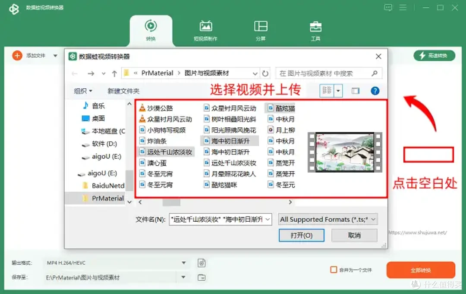Image resolution: width=466 pixels, height=294 pixels.
Task: Open the hamburger menu in title bar
Action: (x=403, y=7)
